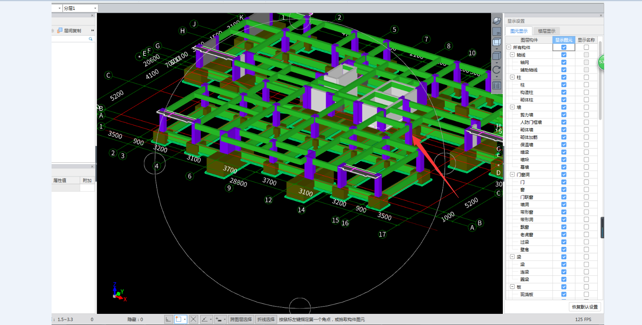Collapse the 所有构件 tree node
This screenshot has width=642, height=325.
click(x=509, y=47)
